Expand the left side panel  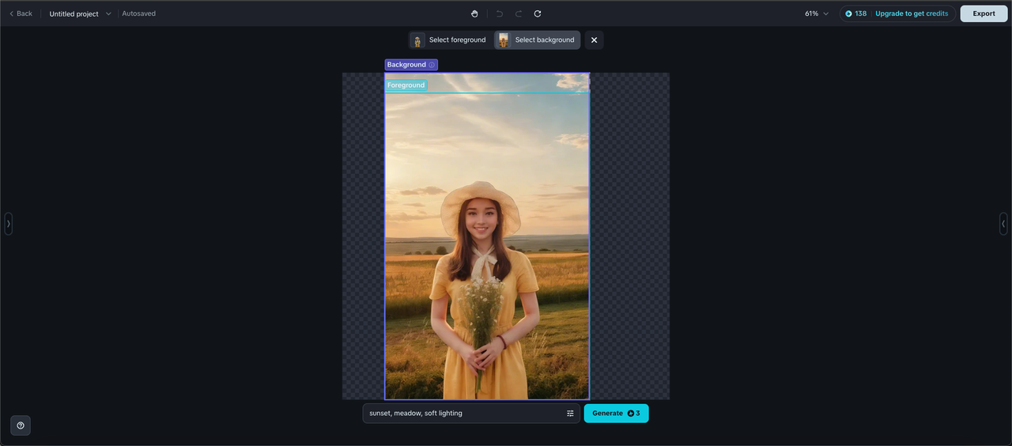9,224
